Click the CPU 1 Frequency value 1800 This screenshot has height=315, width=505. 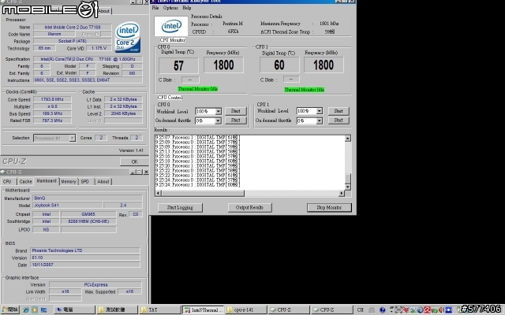(x=324, y=65)
